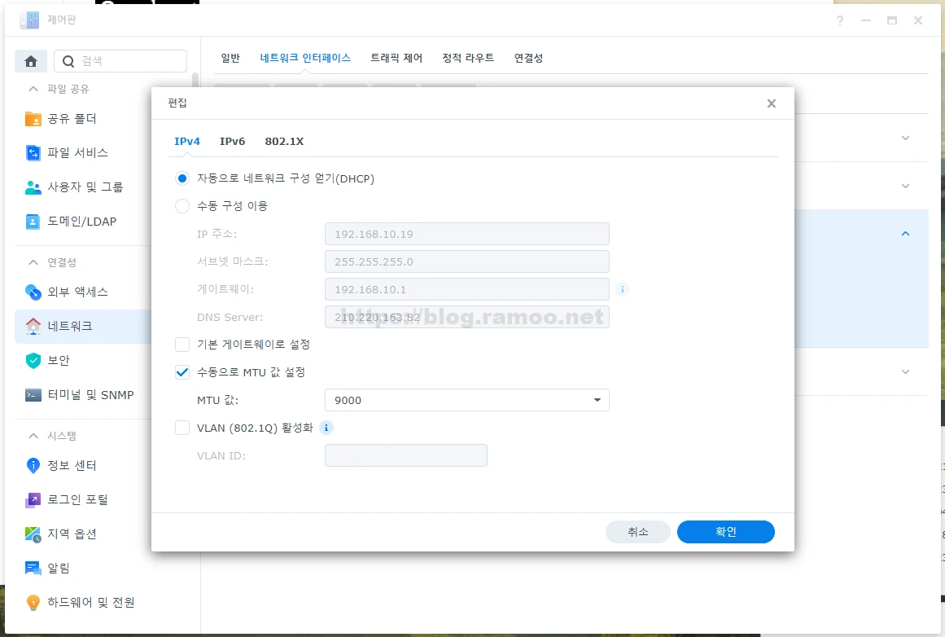Open External Access (외부 액세스) icon
This screenshot has width=945, height=637.
(33, 292)
